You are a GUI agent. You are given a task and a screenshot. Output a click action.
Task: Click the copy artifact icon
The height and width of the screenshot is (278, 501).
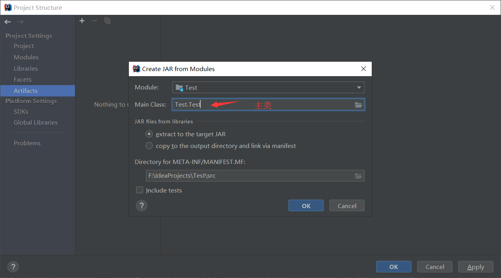tap(107, 21)
